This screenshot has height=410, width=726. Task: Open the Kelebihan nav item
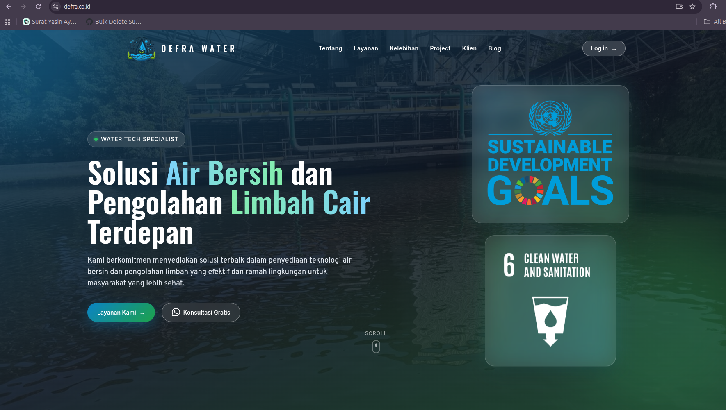tap(404, 48)
